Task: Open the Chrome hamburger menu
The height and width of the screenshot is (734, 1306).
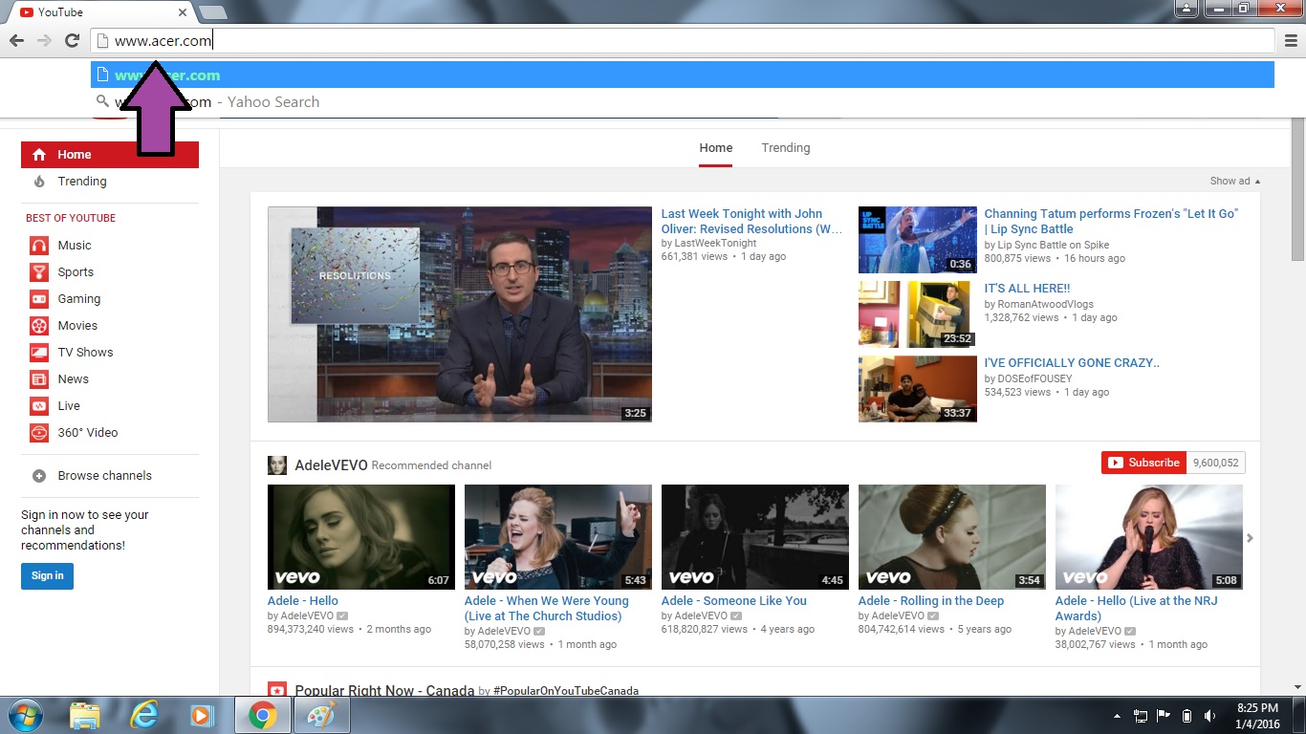Action: (x=1291, y=40)
